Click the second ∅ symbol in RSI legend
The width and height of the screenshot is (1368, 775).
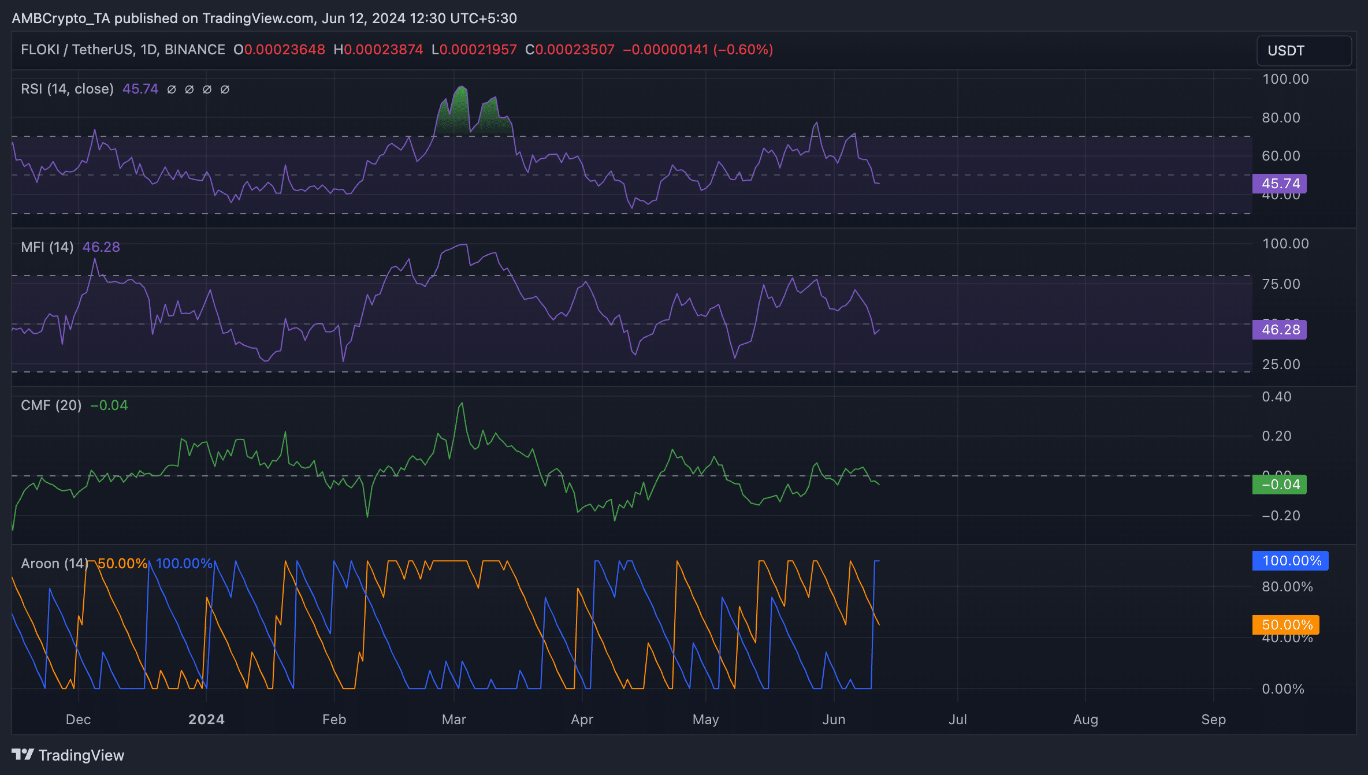[189, 90]
